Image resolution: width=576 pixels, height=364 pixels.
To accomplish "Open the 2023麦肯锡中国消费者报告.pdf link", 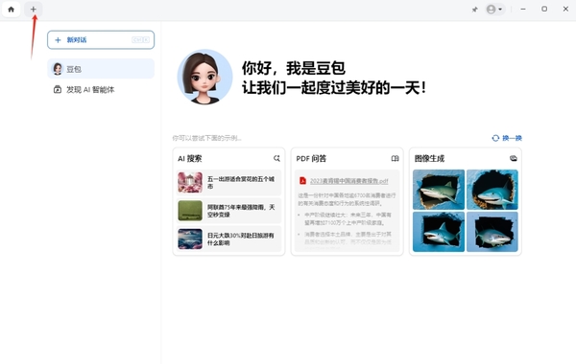I will click(349, 181).
